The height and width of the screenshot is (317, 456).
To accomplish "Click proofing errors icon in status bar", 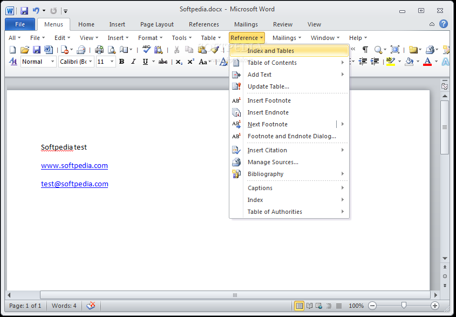I will coord(91,306).
